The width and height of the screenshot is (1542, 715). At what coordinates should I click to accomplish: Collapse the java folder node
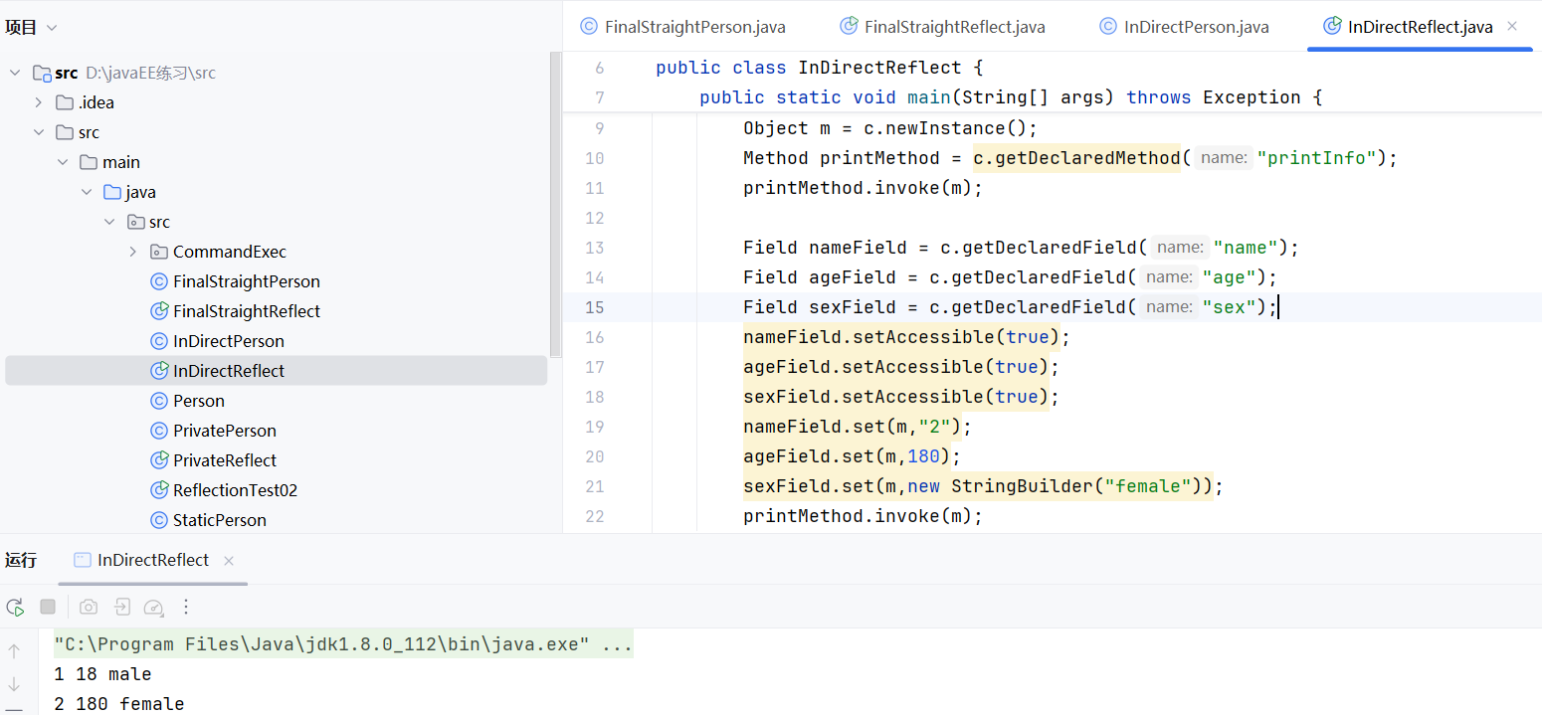coord(87,192)
